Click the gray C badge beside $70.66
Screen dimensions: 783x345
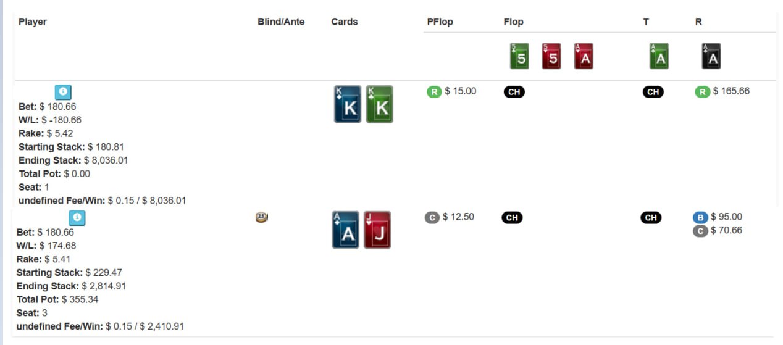coord(700,231)
